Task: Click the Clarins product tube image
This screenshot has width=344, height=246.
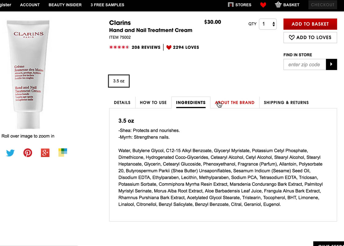Action: tap(28, 74)
